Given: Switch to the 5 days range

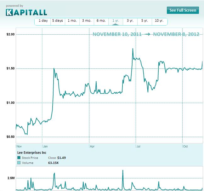Looking at the screenshot, I should pyautogui.click(x=57, y=21).
